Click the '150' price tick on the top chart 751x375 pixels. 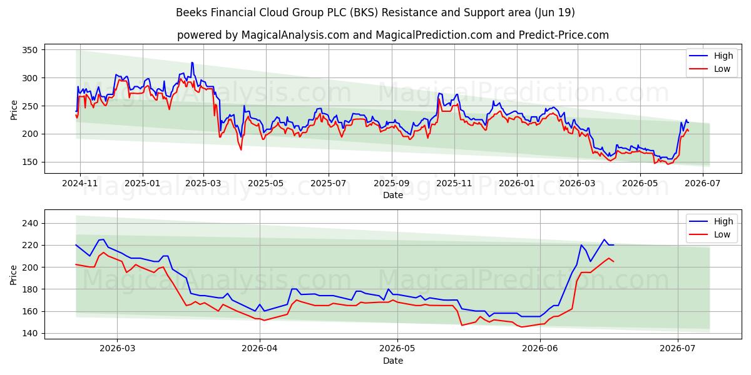(x=31, y=162)
